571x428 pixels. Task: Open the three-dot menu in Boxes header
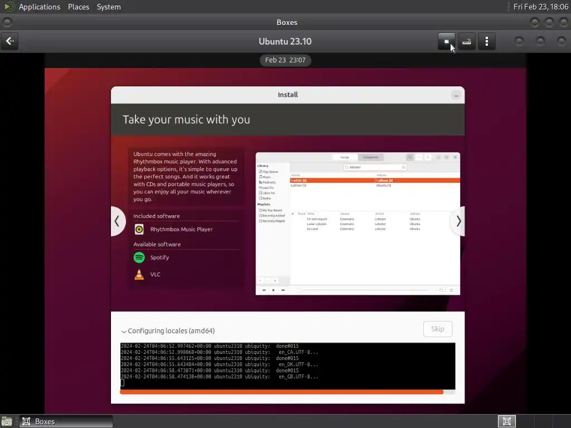[x=486, y=41]
